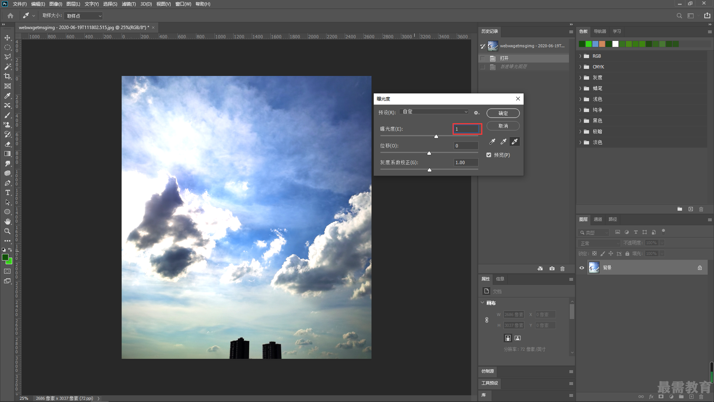The height and width of the screenshot is (402, 714).
Task: Open the 学习 panel tab
Action: click(x=617, y=31)
